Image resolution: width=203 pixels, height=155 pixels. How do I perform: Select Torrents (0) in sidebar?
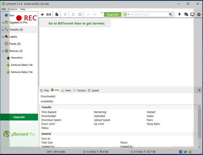(16, 30)
